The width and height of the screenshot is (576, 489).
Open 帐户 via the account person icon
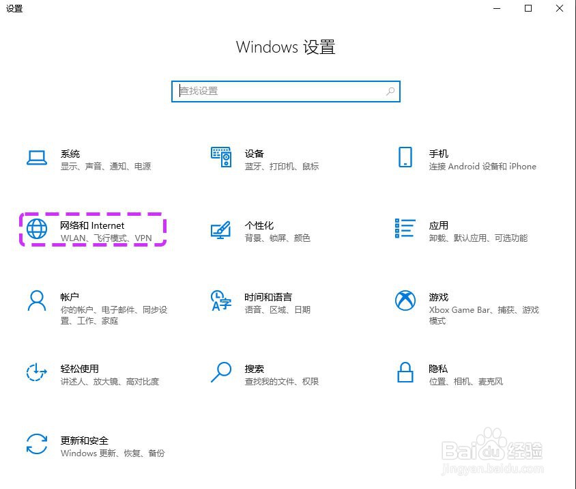36,301
